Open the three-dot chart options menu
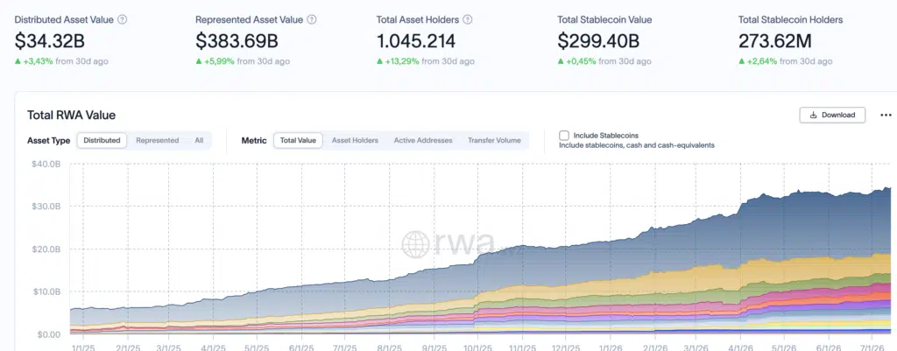This screenshot has width=897, height=351. pos(886,115)
